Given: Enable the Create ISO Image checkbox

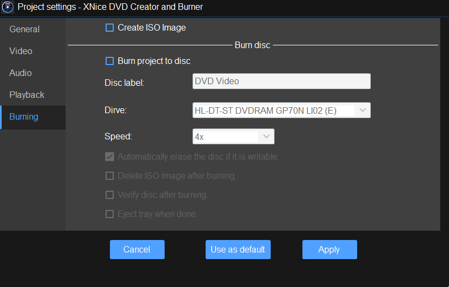Looking at the screenshot, I should [109, 28].
